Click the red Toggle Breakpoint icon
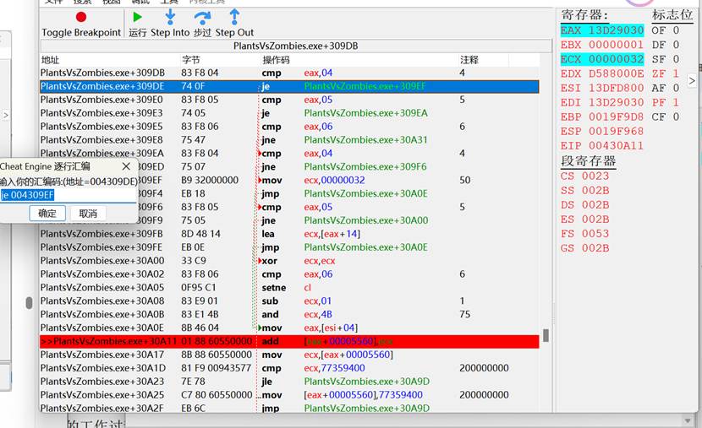The height and width of the screenshot is (428, 702). [81, 17]
